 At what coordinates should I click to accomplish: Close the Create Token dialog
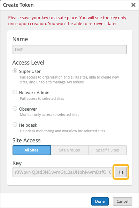(133, 5)
